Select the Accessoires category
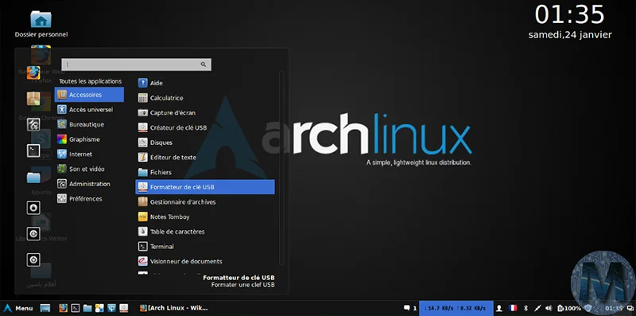The image size is (636, 316). point(89,95)
